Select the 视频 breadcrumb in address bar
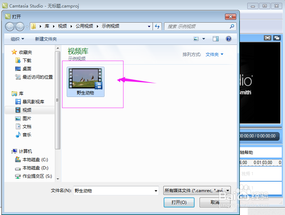Screen dimensions: 285x215 pos(62,26)
